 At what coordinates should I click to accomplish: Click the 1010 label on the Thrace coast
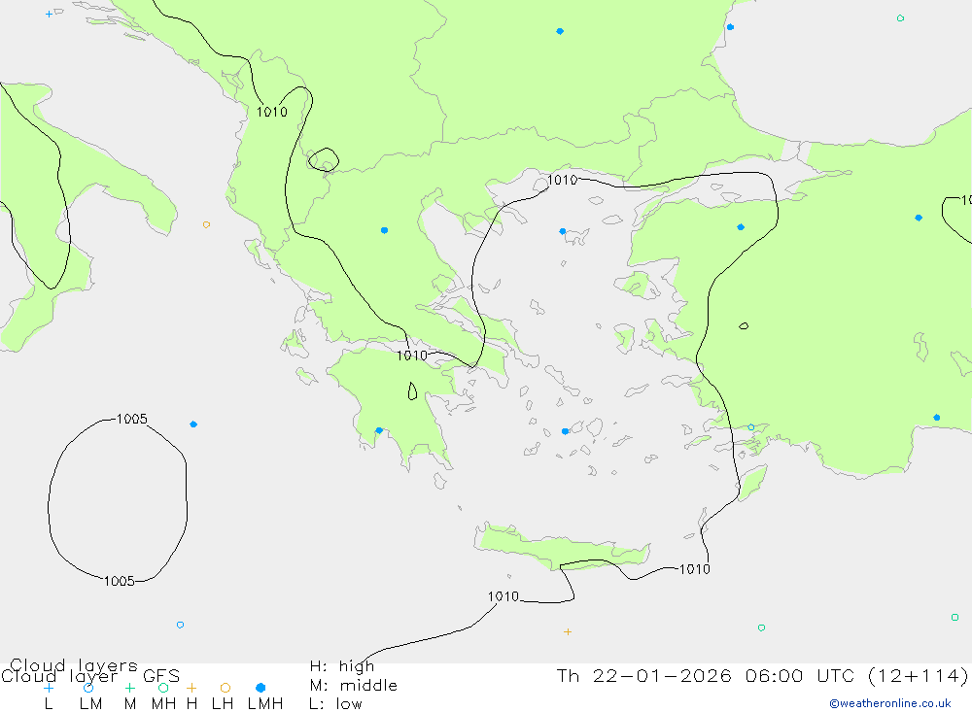point(562,180)
